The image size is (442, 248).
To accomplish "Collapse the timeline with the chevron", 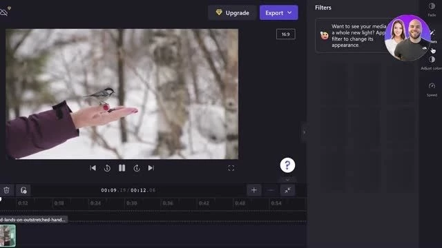I will click(x=287, y=179).
